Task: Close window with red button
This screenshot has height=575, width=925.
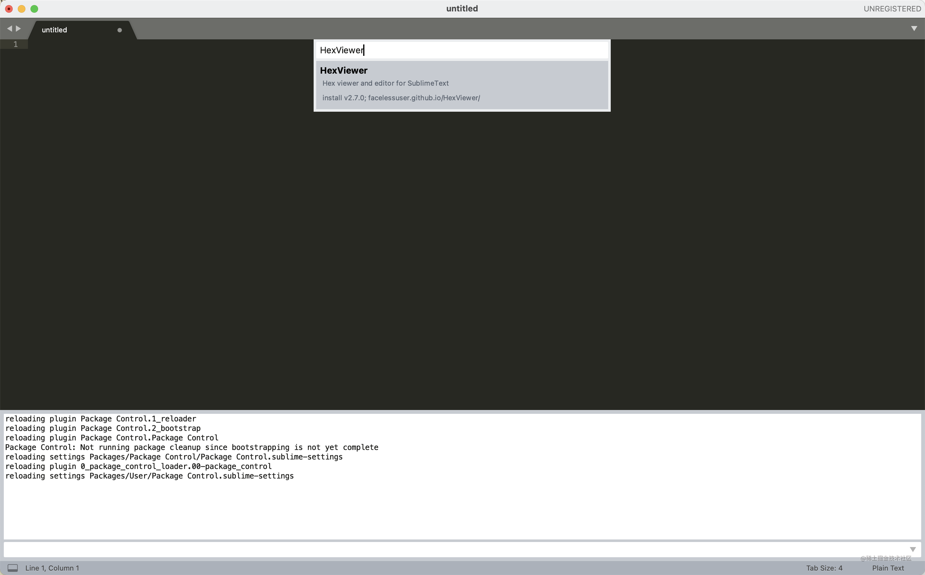Action: pos(9,9)
